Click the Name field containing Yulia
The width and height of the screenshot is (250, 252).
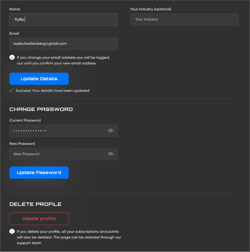[63, 20]
